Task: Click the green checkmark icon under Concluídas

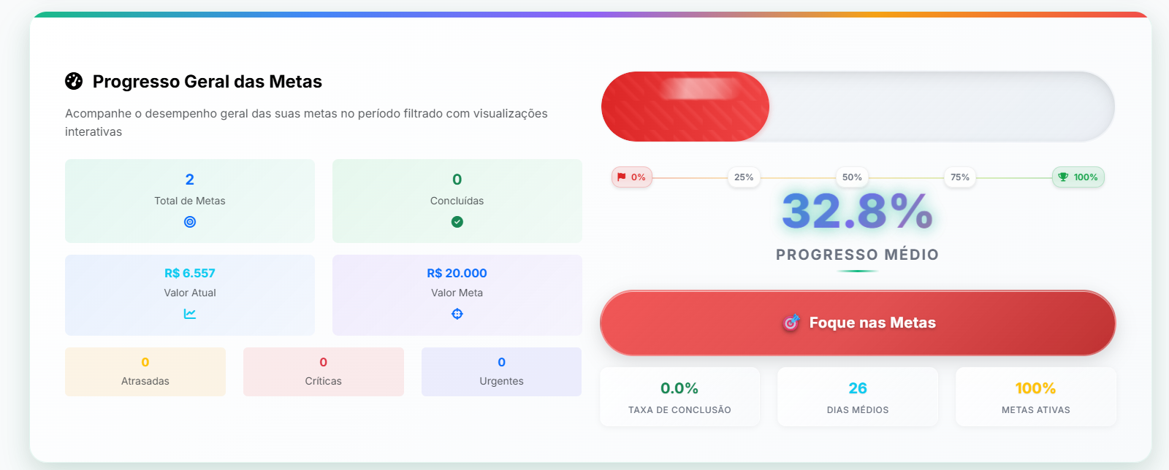Action: click(457, 222)
